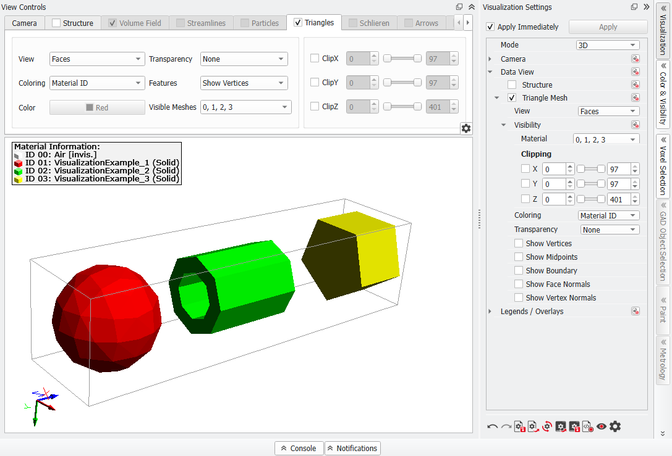
Task: Click the Z clipping maximum value field 401
Action: (x=619, y=199)
